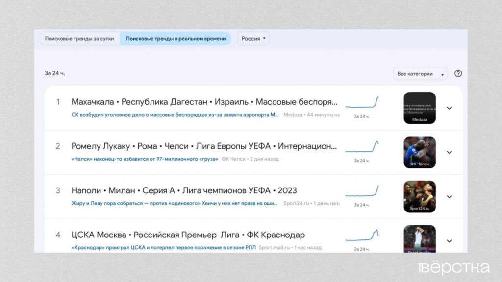502x282 pixels.
Task: Open the ФК Челси article thumbnail
Action: coord(419,152)
